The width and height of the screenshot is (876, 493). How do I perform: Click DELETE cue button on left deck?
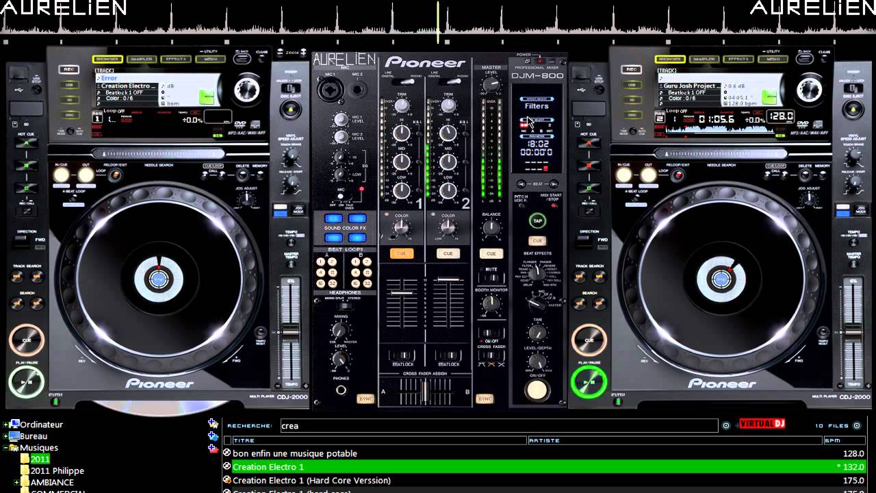(242, 175)
